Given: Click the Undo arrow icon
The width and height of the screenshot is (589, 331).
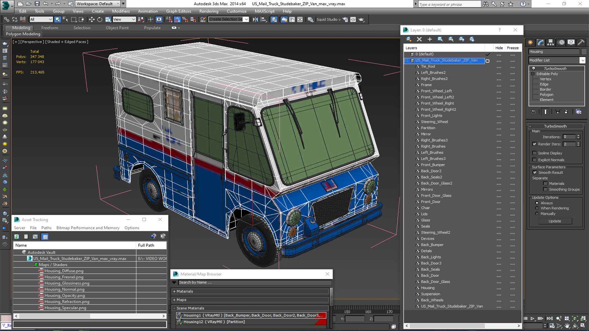Looking at the screenshot, I should (x=45, y=4).
